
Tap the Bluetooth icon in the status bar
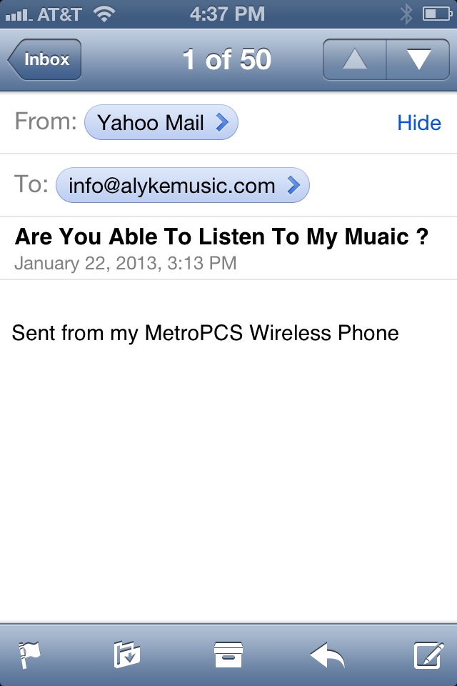pos(406,14)
